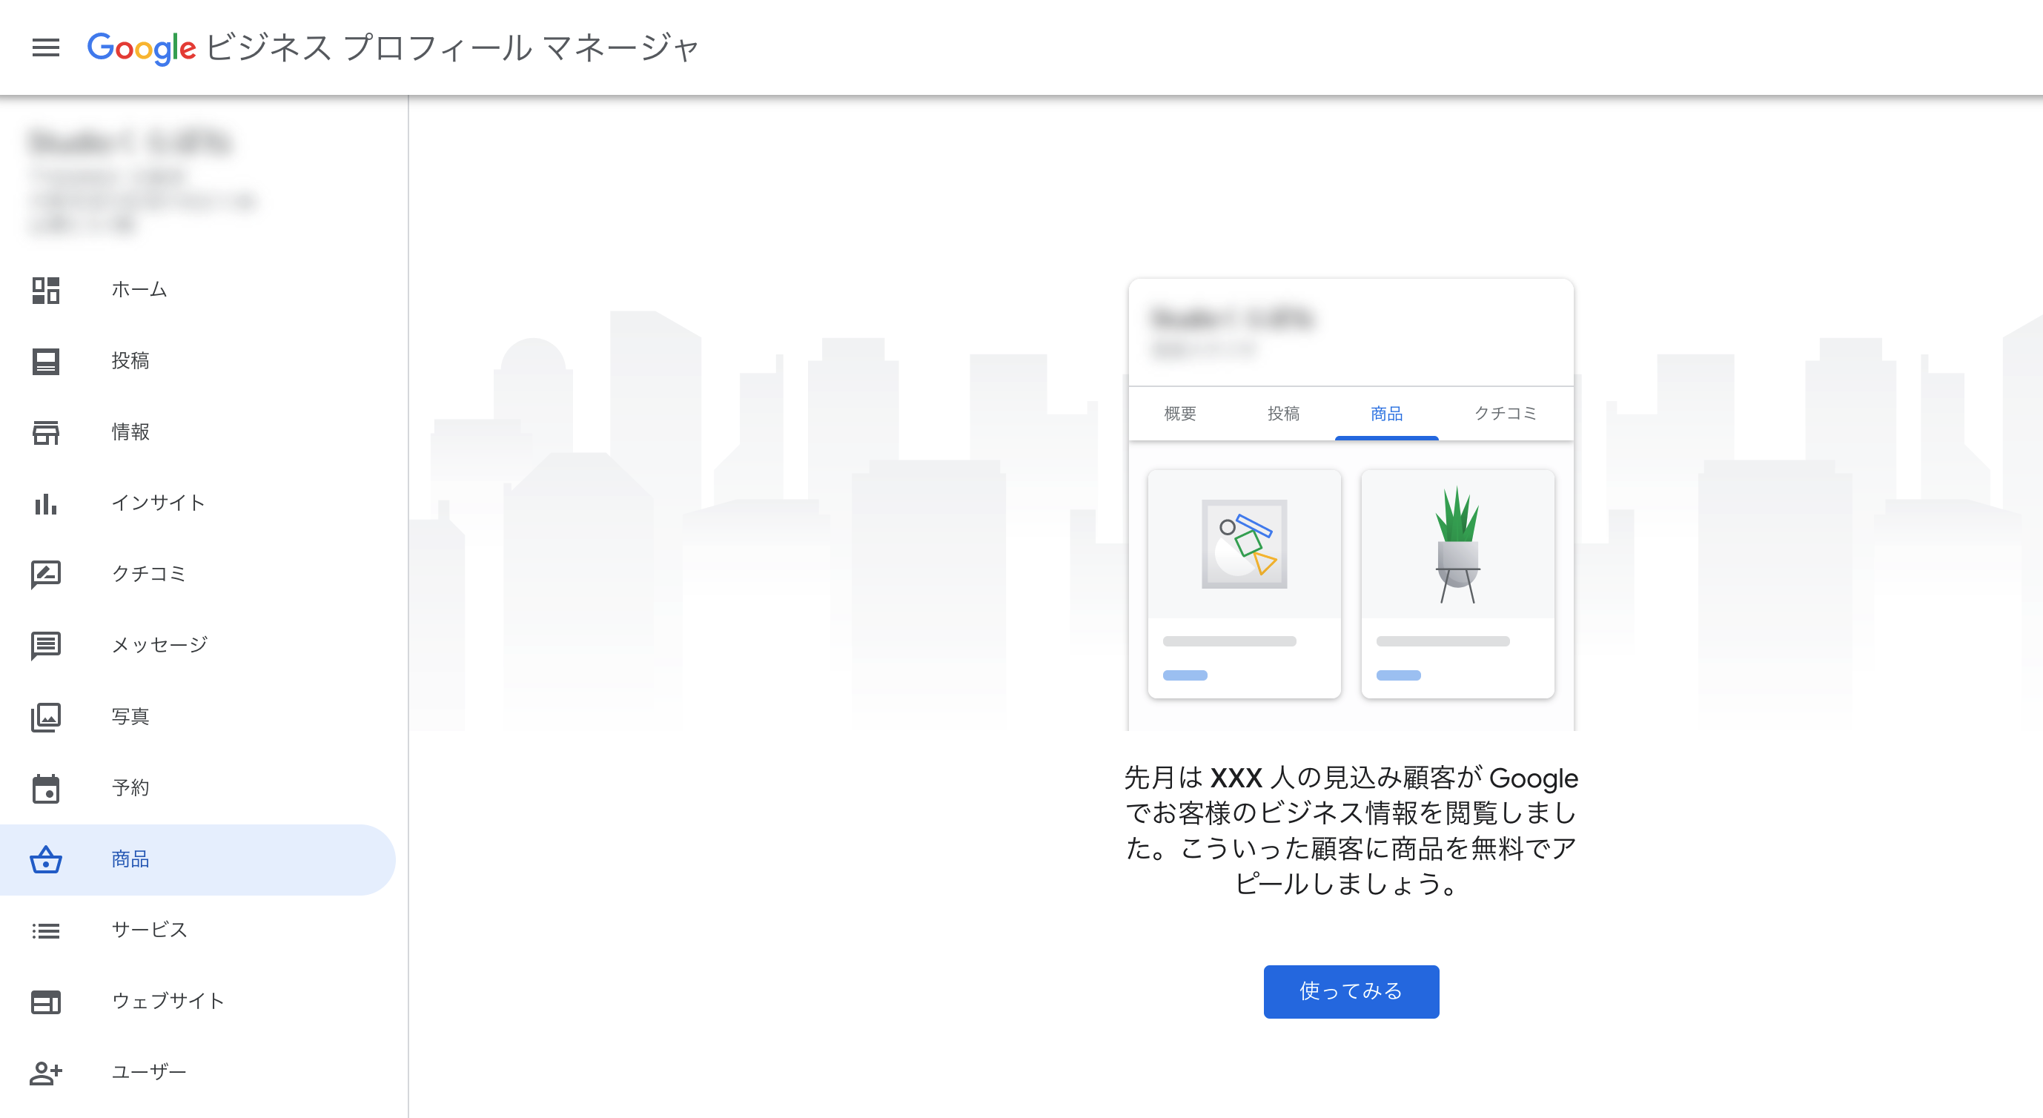2043x1118 pixels.
Task: Click the 写真 image icon
Action: [x=47, y=716]
